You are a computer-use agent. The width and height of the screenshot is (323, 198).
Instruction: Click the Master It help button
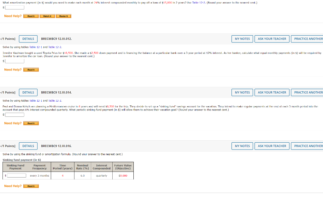[x=63, y=16]
